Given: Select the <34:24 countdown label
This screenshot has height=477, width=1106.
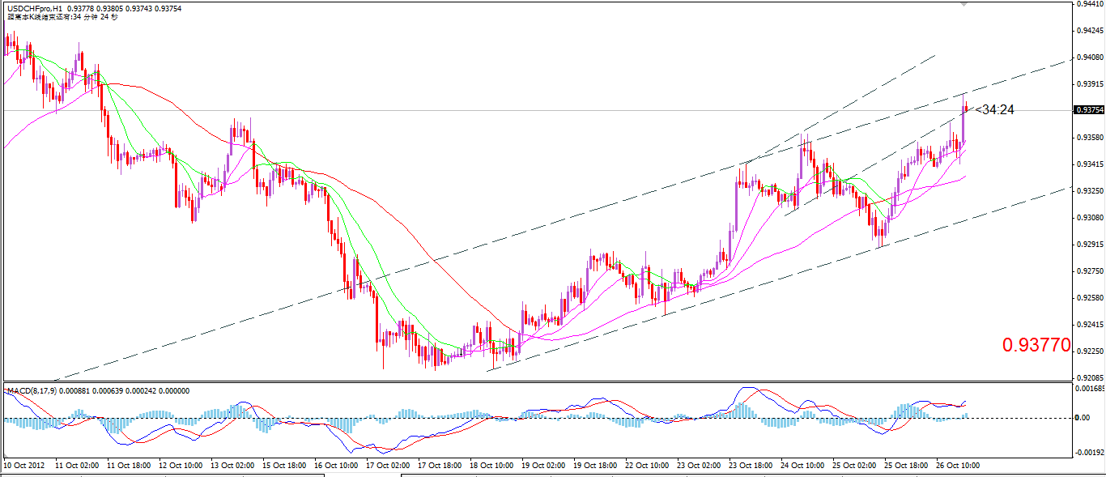Looking at the screenshot, I should click(x=995, y=109).
